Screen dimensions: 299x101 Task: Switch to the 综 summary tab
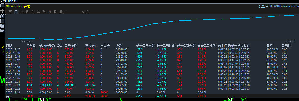(10, 12)
